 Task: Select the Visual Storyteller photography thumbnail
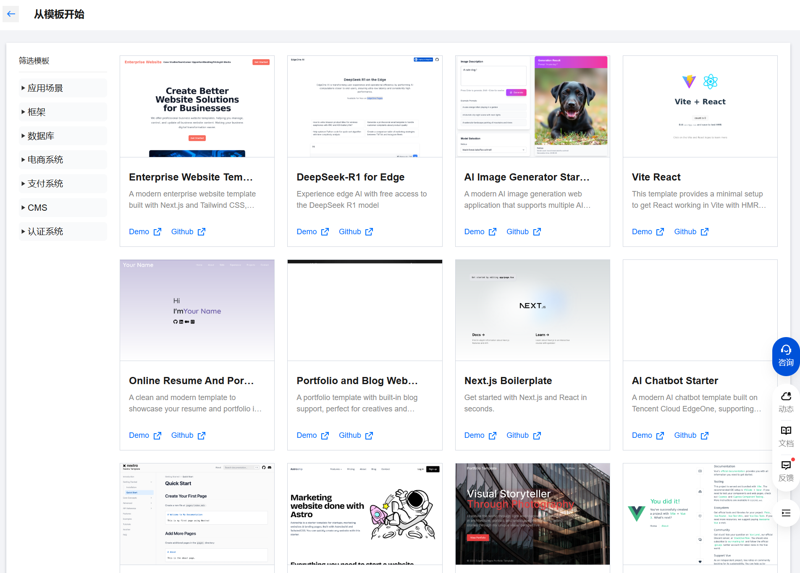tap(532, 514)
